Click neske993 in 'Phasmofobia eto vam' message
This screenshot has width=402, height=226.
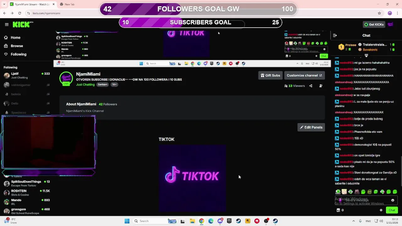pos(346,132)
